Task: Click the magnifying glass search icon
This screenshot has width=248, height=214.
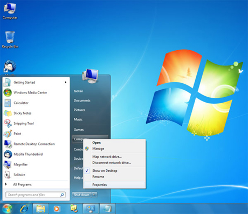Action: tap(62, 195)
